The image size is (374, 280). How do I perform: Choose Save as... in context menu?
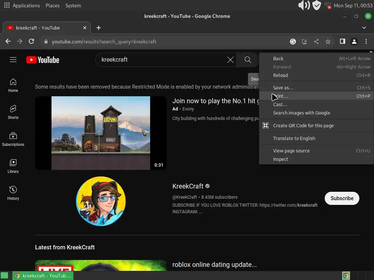tap(316, 87)
